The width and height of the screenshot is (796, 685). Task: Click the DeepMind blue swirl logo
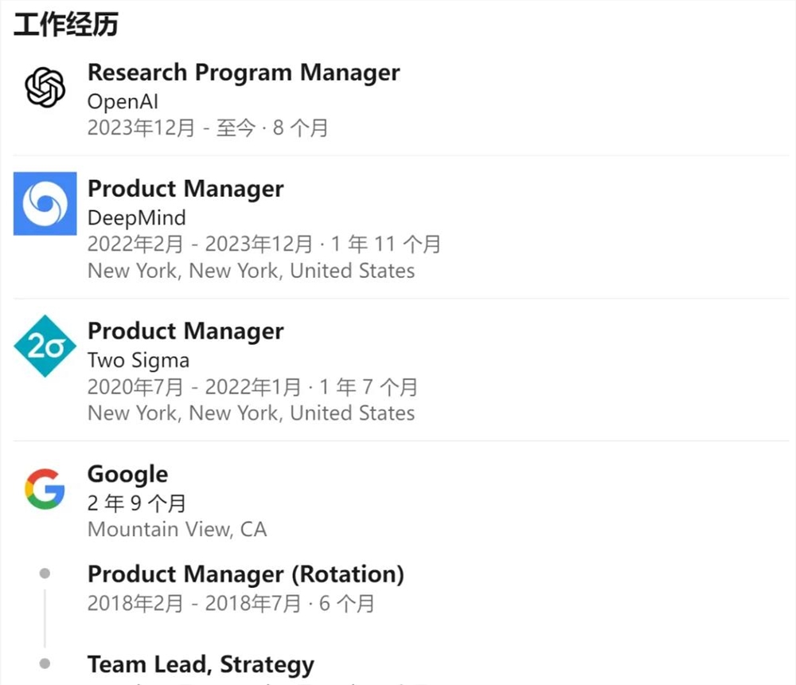[x=45, y=204]
